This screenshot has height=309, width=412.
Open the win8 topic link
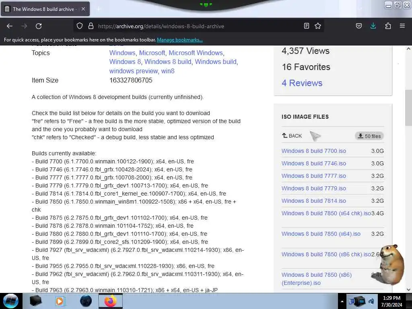coord(168,71)
